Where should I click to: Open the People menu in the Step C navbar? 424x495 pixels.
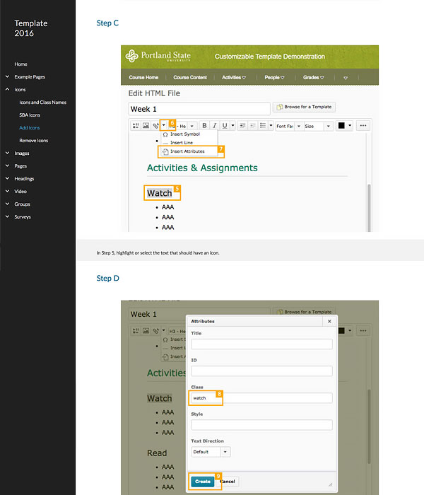274,77
